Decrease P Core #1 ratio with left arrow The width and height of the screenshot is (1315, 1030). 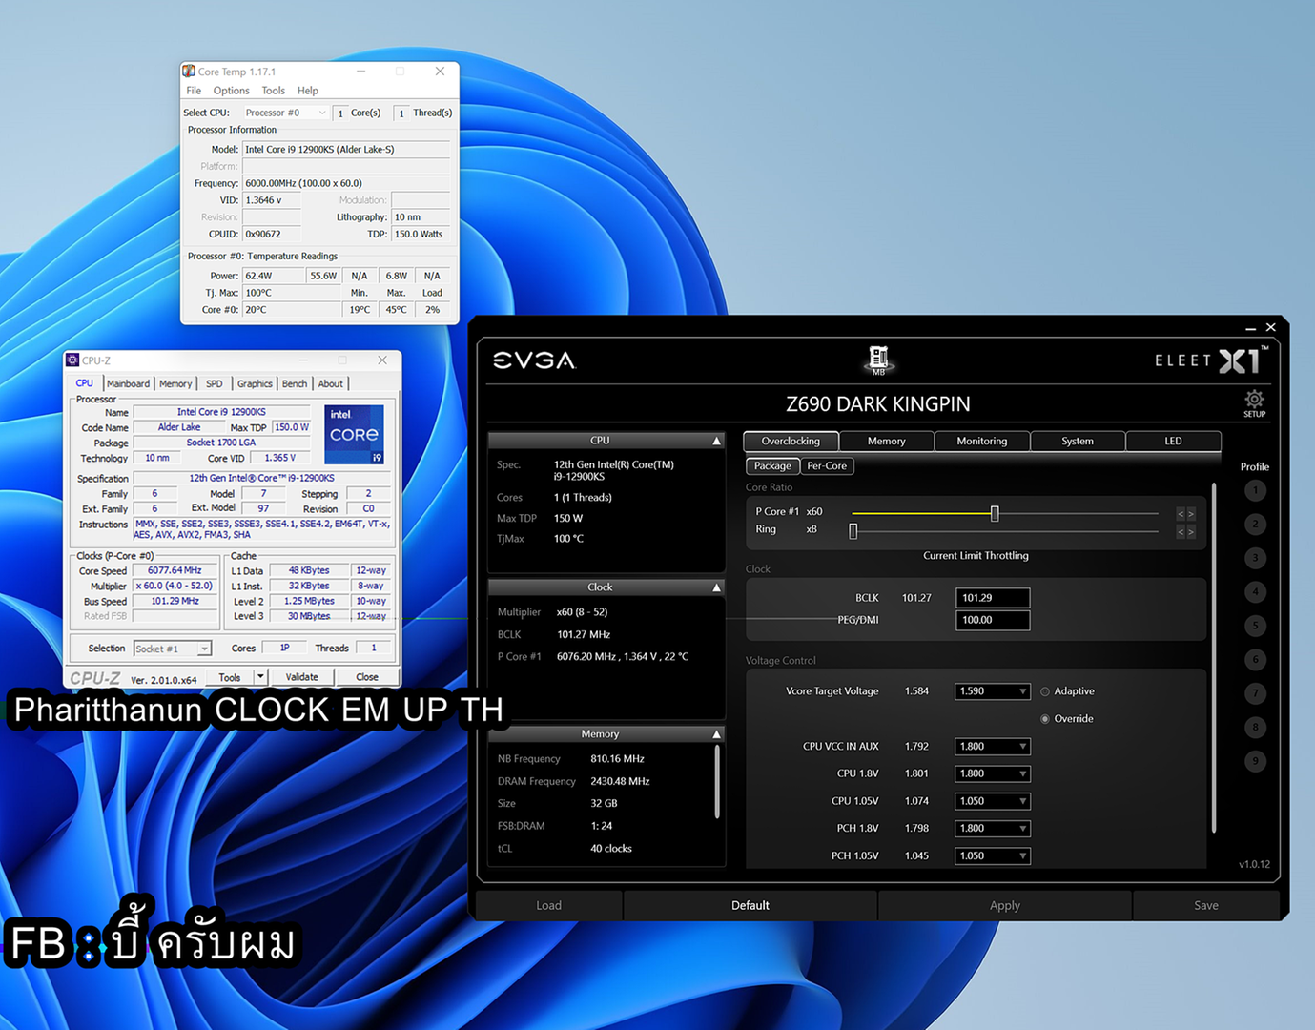[x=1181, y=514]
